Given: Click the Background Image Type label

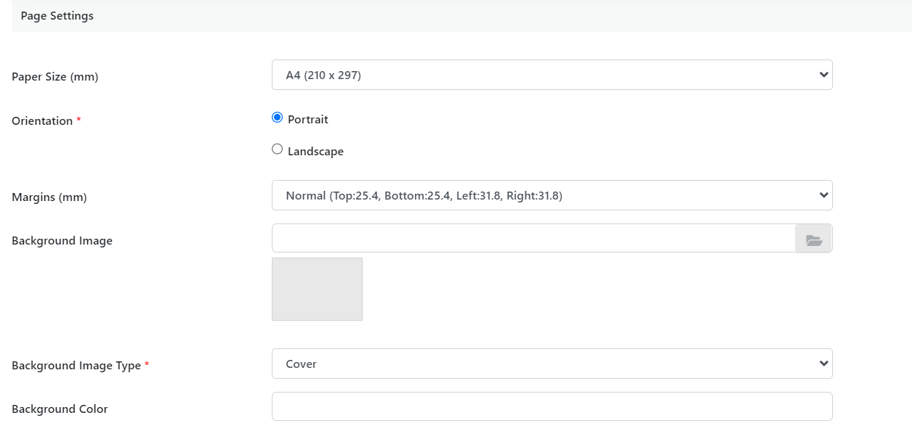Looking at the screenshot, I should tap(76, 366).
